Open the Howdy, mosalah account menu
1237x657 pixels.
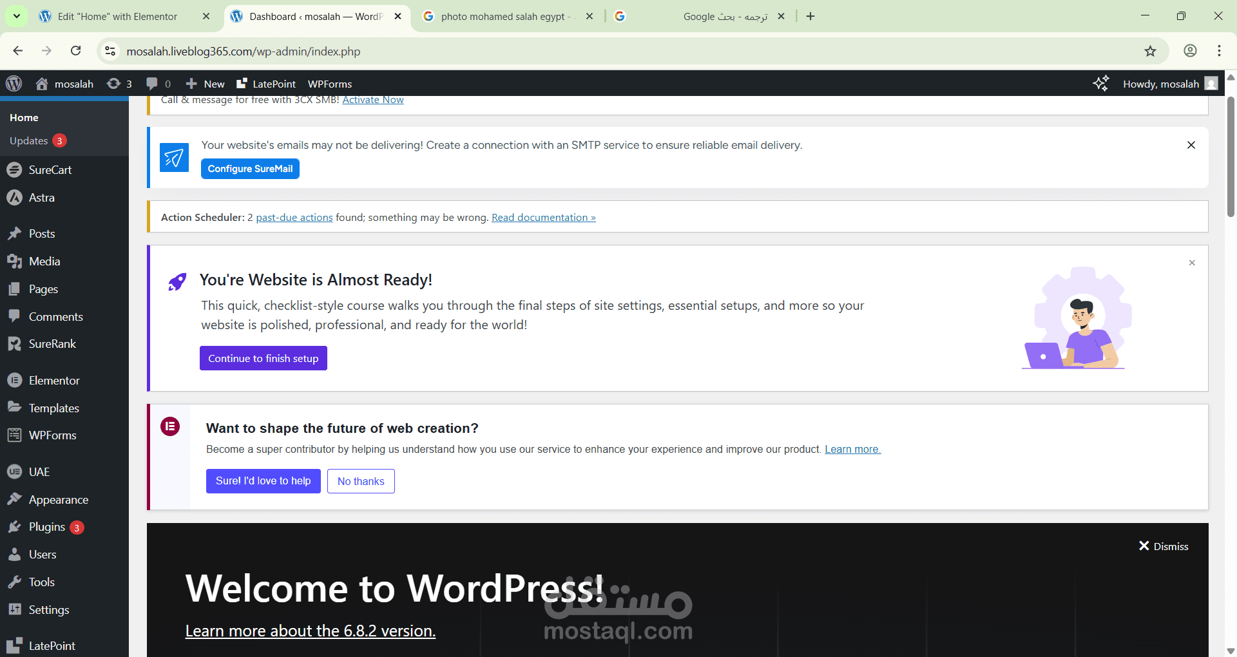click(1170, 84)
